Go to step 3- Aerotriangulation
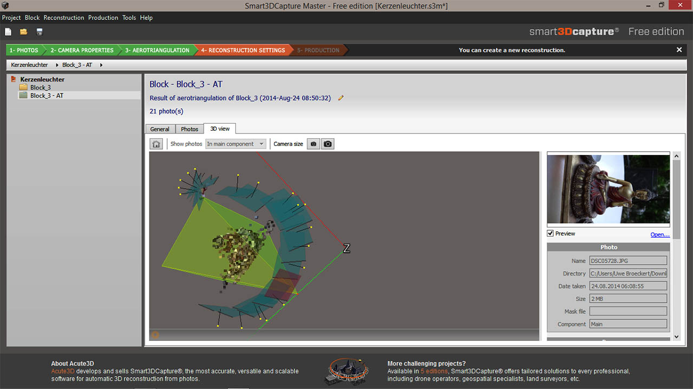The height and width of the screenshot is (389, 693). 157,50
